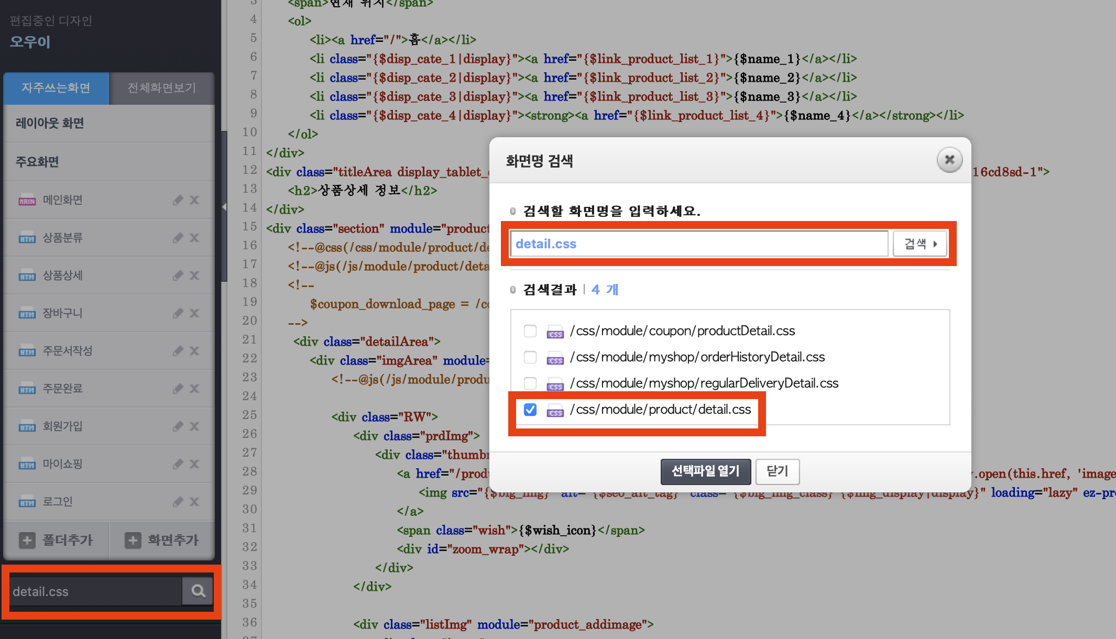Delete 장바구니 from the favorites list

[194, 313]
